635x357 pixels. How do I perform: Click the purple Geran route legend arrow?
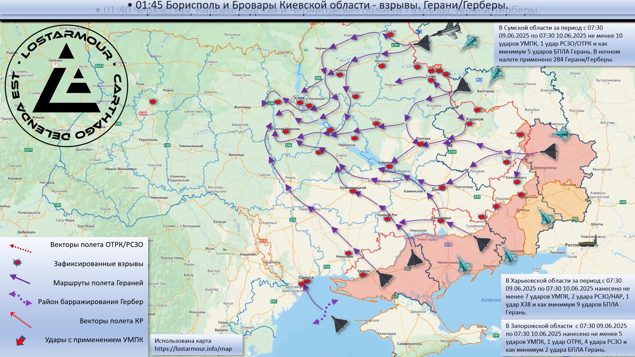[x=20, y=280]
